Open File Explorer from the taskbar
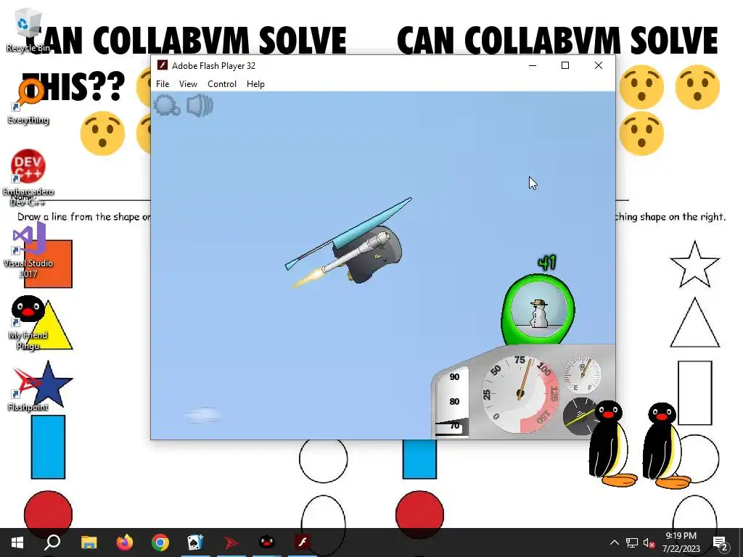743x557 pixels. pyautogui.click(x=89, y=542)
